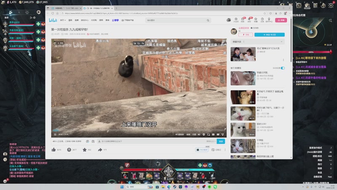The height and width of the screenshot is (190, 337).
Task: Open Windows Start menu
Action: [122, 187]
